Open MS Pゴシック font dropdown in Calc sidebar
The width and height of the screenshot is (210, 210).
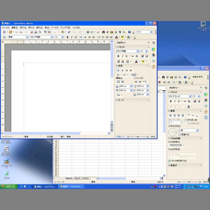tap(190, 96)
